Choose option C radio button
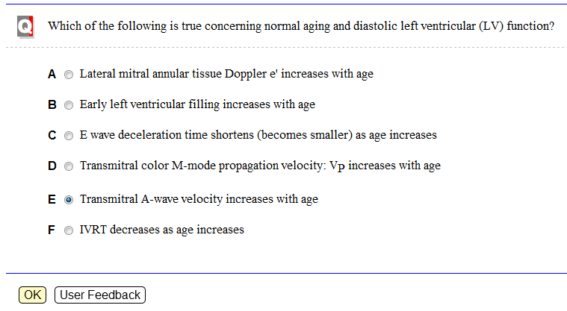This screenshot has width=567, height=311. click(x=68, y=136)
